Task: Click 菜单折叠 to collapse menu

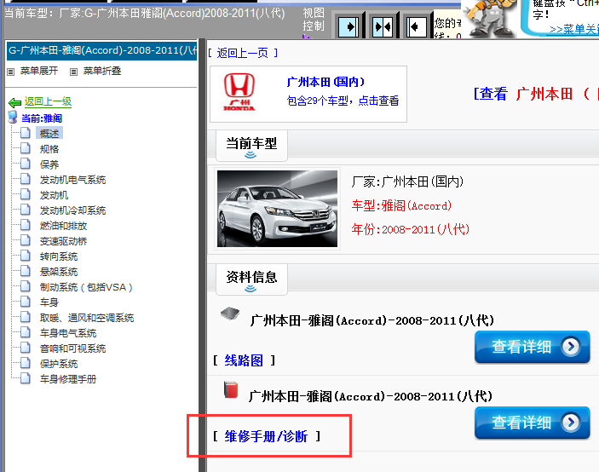Action: [102, 71]
